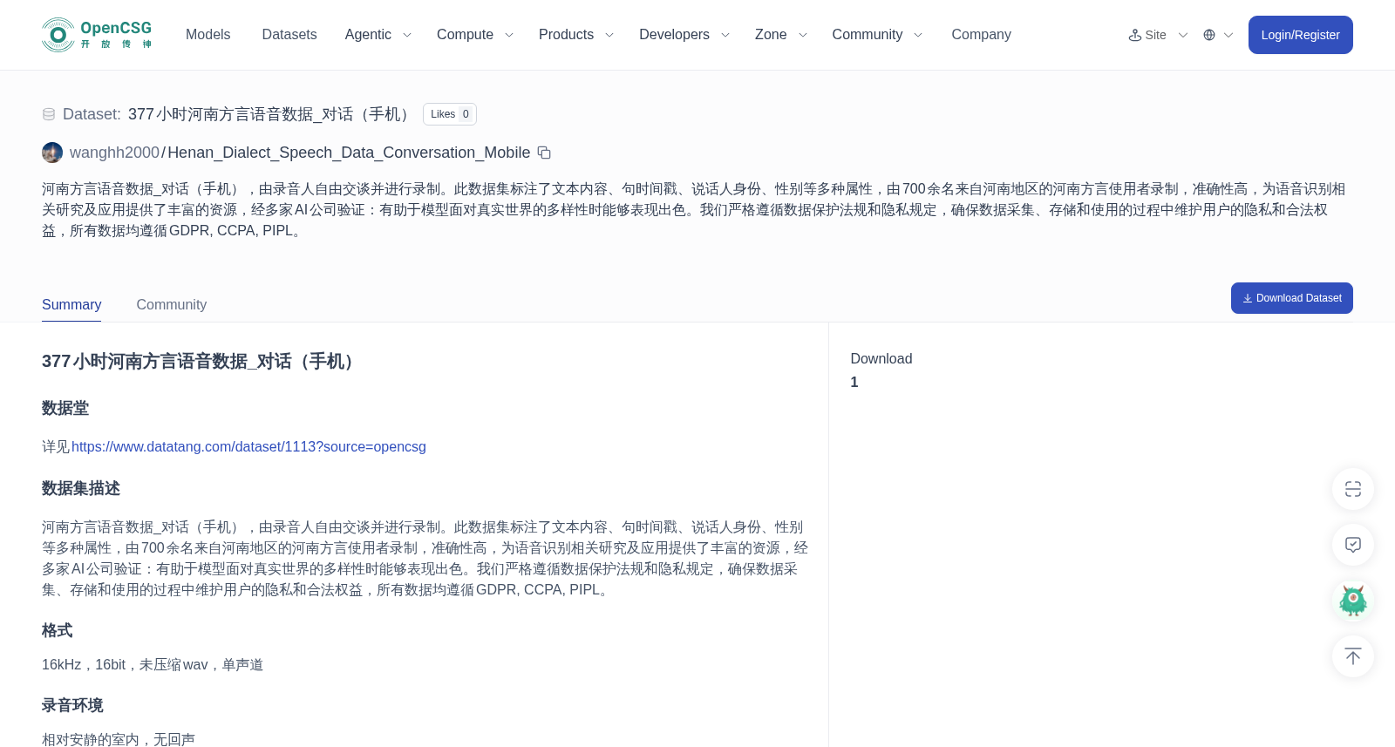Click the Download Dataset button
This screenshot has height=747, width=1395.
[1291, 298]
